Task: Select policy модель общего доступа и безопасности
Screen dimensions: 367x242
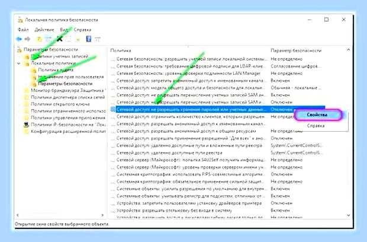Action: [x=191, y=88]
